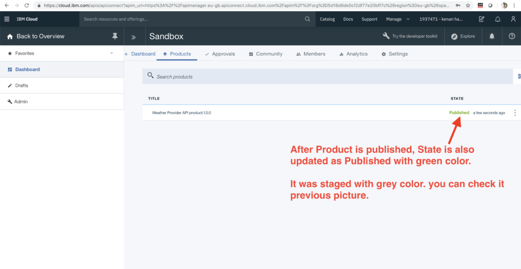Bookmark this page with star icon
Image resolution: width=521 pixels, height=269 pixels.
click(x=468, y=5)
